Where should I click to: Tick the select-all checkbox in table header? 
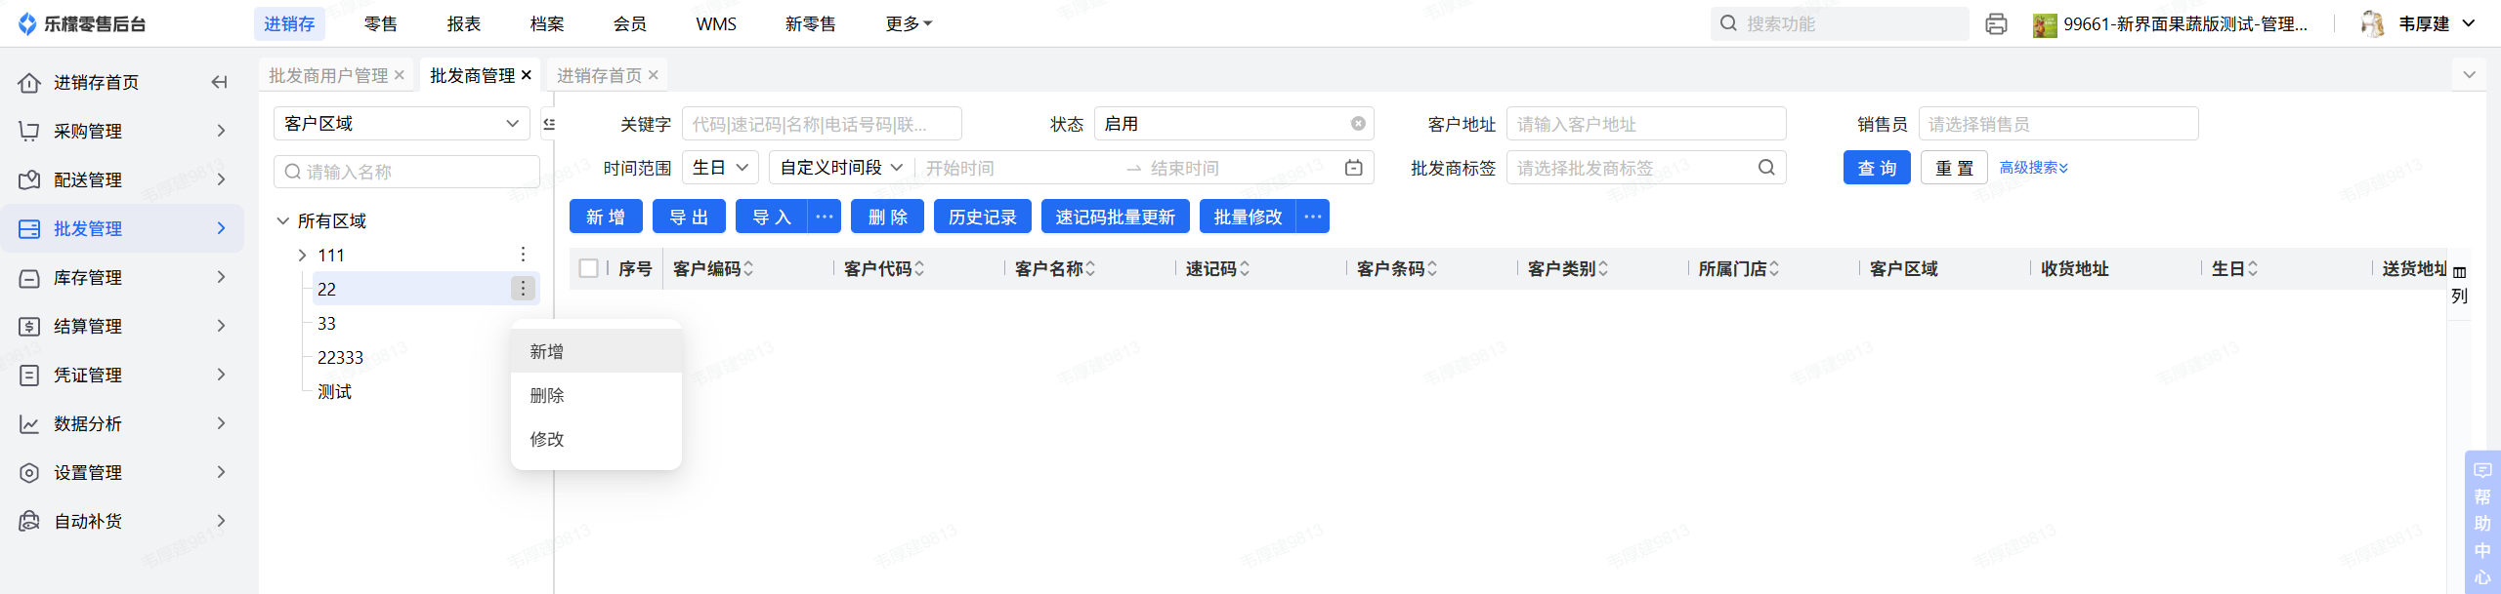588,268
